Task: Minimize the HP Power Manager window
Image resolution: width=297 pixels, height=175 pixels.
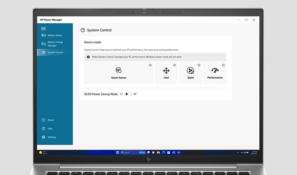Action: (x=239, y=20)
